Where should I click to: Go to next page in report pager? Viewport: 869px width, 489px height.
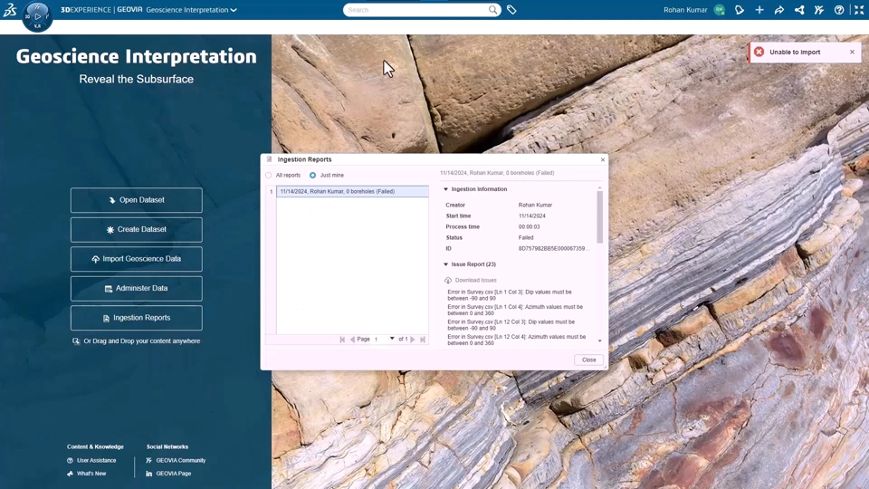coord(413,340)
